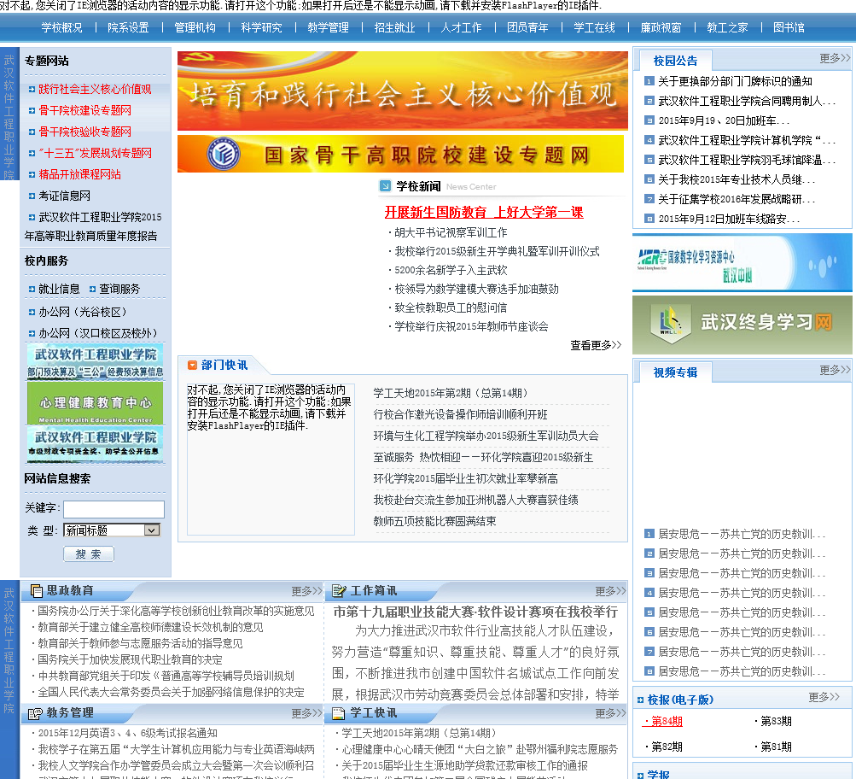The height and width of the screenshot is (779, 856).
Task: Click 更多>> beside 校报(电子版)
Action: [x=824, y=697]
